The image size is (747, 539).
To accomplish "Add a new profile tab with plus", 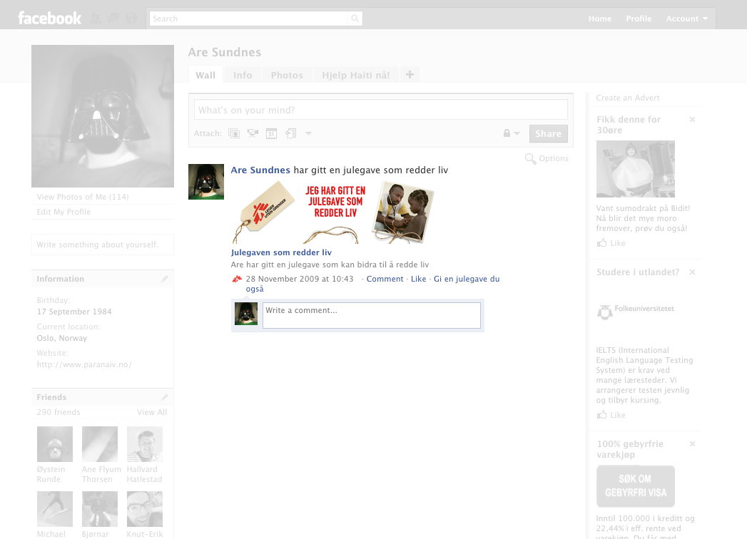I will [x=410, y=75].
